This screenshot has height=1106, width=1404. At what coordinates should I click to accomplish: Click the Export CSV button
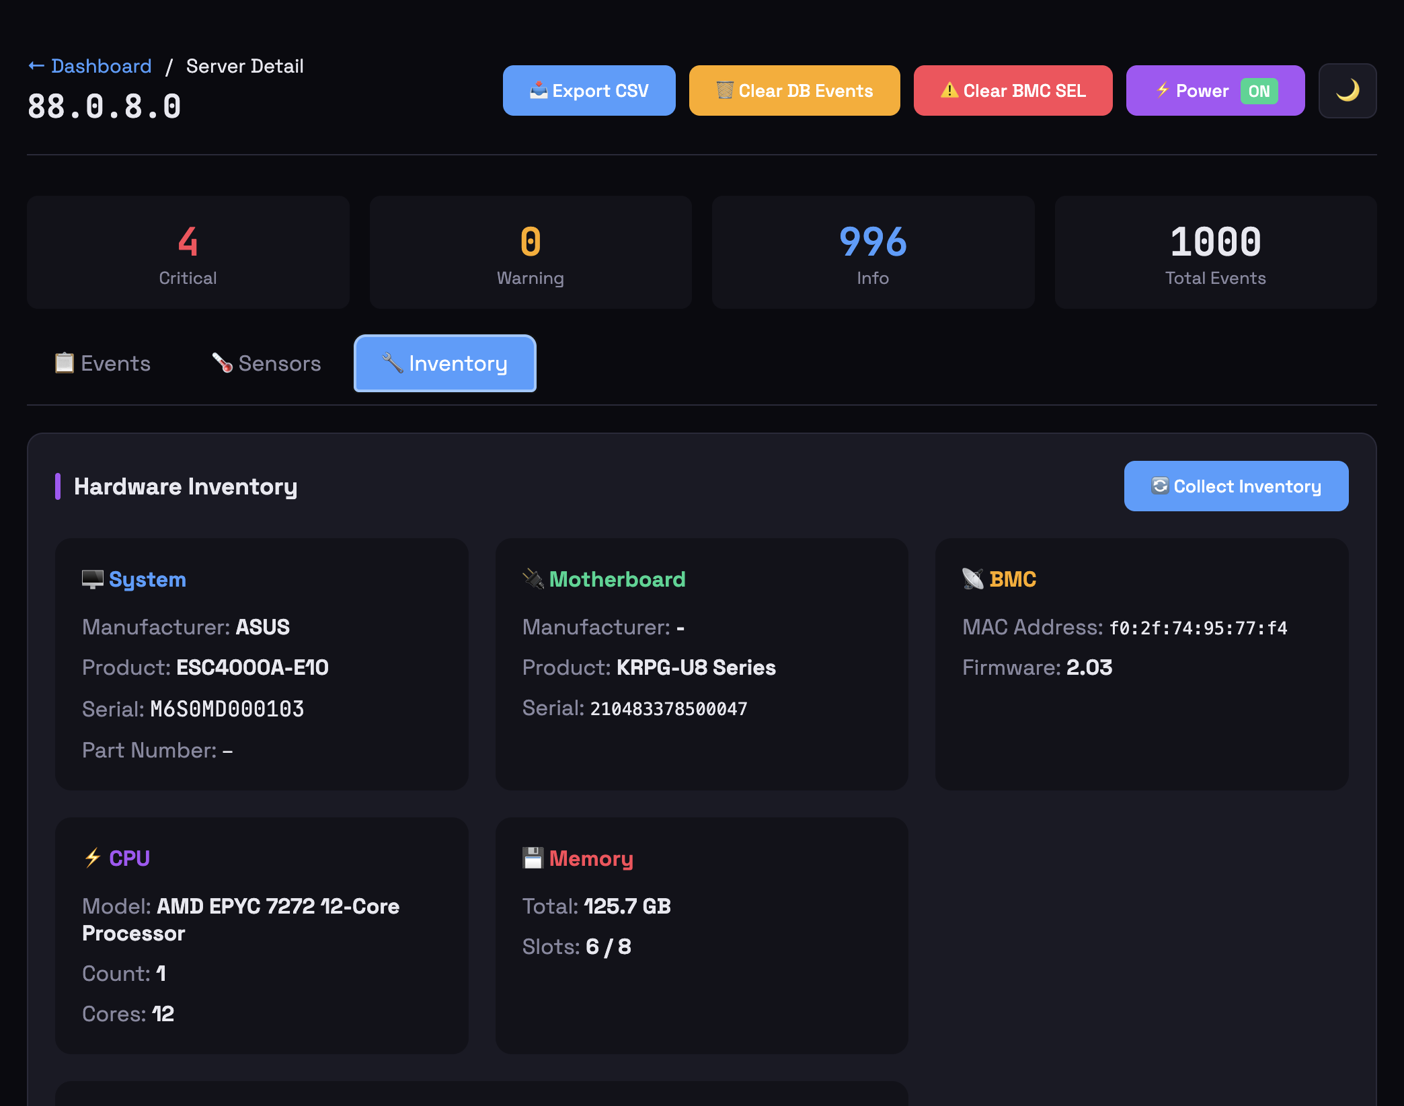[x=589, y=91]
